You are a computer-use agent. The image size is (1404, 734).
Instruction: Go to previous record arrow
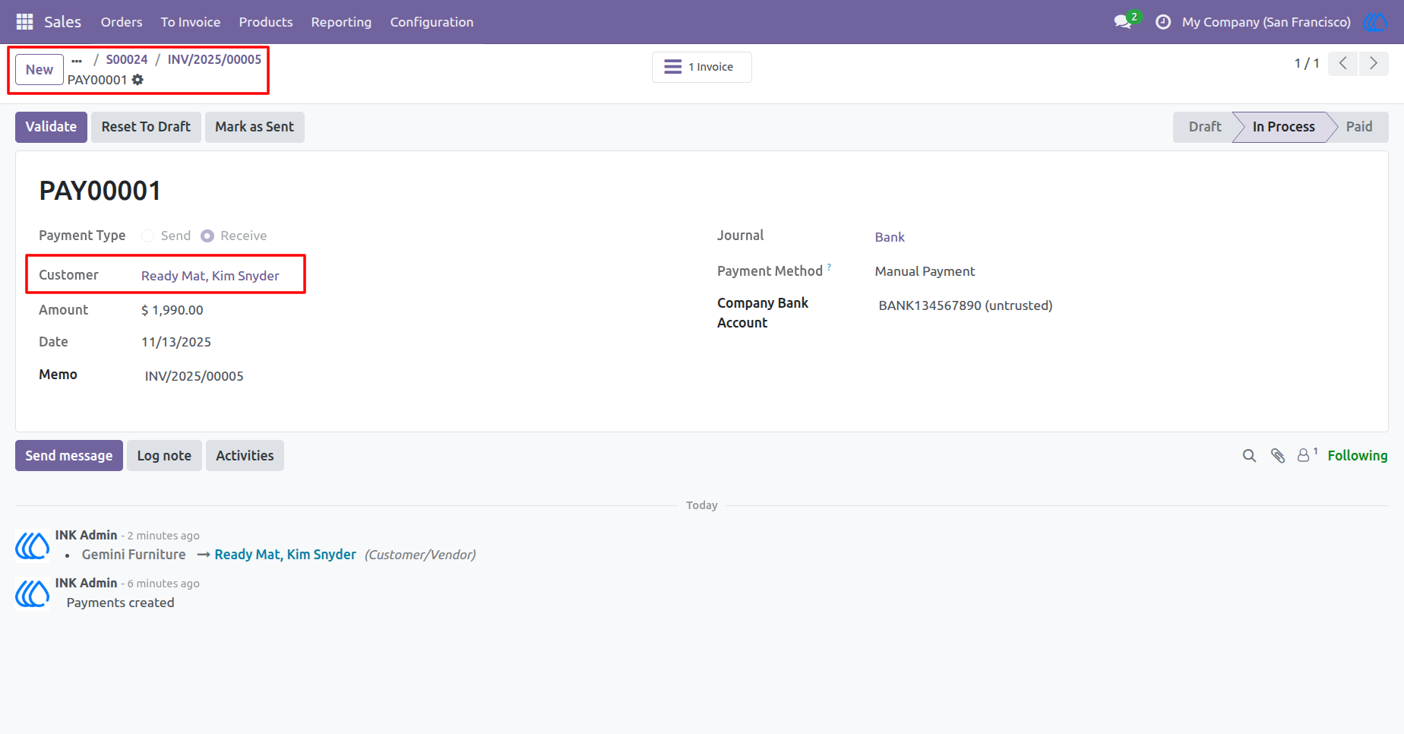click(x=1343, y=63)
